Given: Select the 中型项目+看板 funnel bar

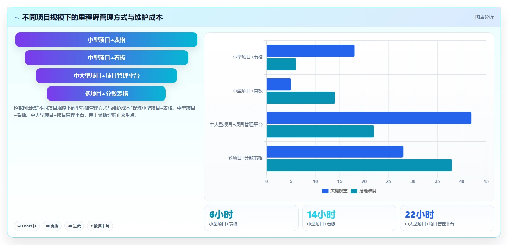Looking at the screenshot, I should [x=107, y=58].
